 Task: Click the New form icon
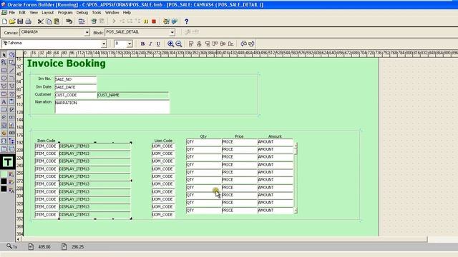(x=4, y=21)
